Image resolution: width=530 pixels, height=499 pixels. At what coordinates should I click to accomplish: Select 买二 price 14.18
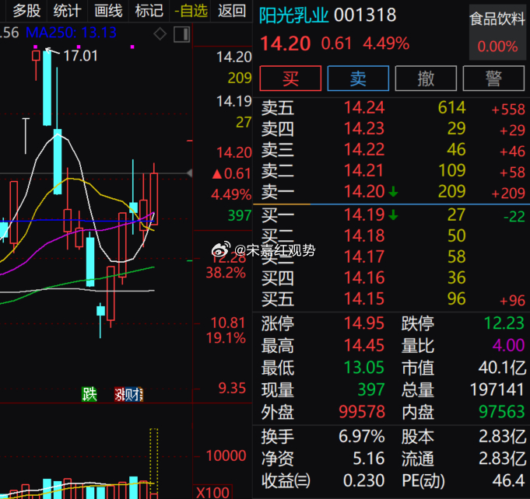pyautogui.click(x=364, y=236)
